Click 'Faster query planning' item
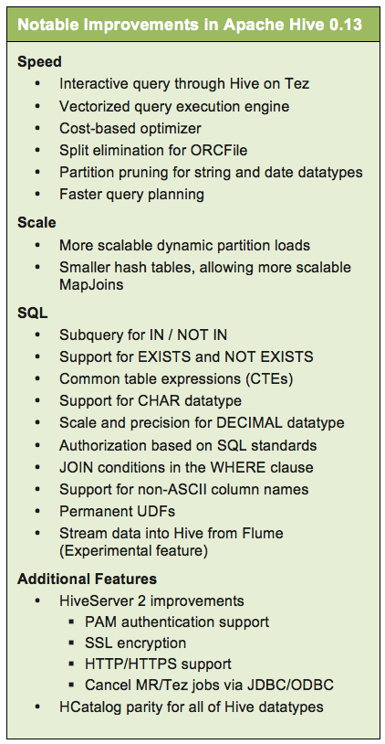385x744 pixels. coord(131,195)
